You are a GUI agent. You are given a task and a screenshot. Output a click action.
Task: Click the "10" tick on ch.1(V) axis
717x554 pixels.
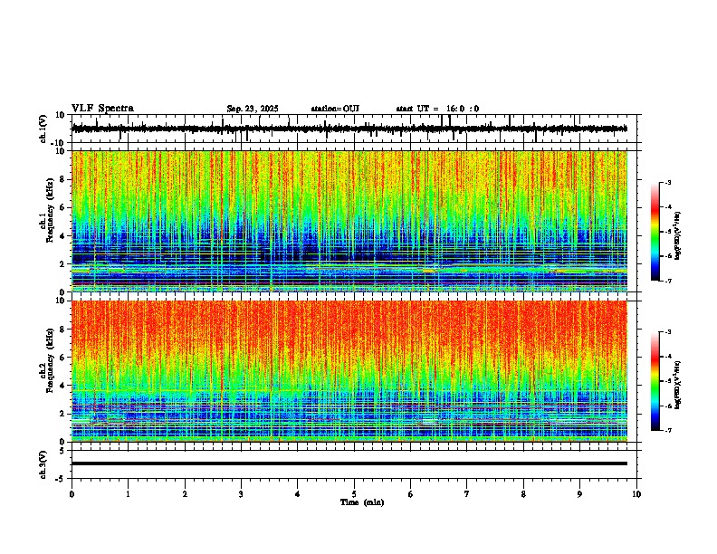coord(61,115)
